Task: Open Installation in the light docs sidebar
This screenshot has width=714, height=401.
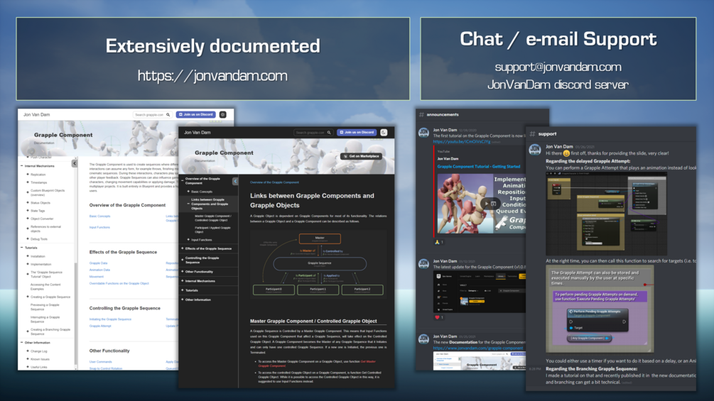Action: click(38, 256)
